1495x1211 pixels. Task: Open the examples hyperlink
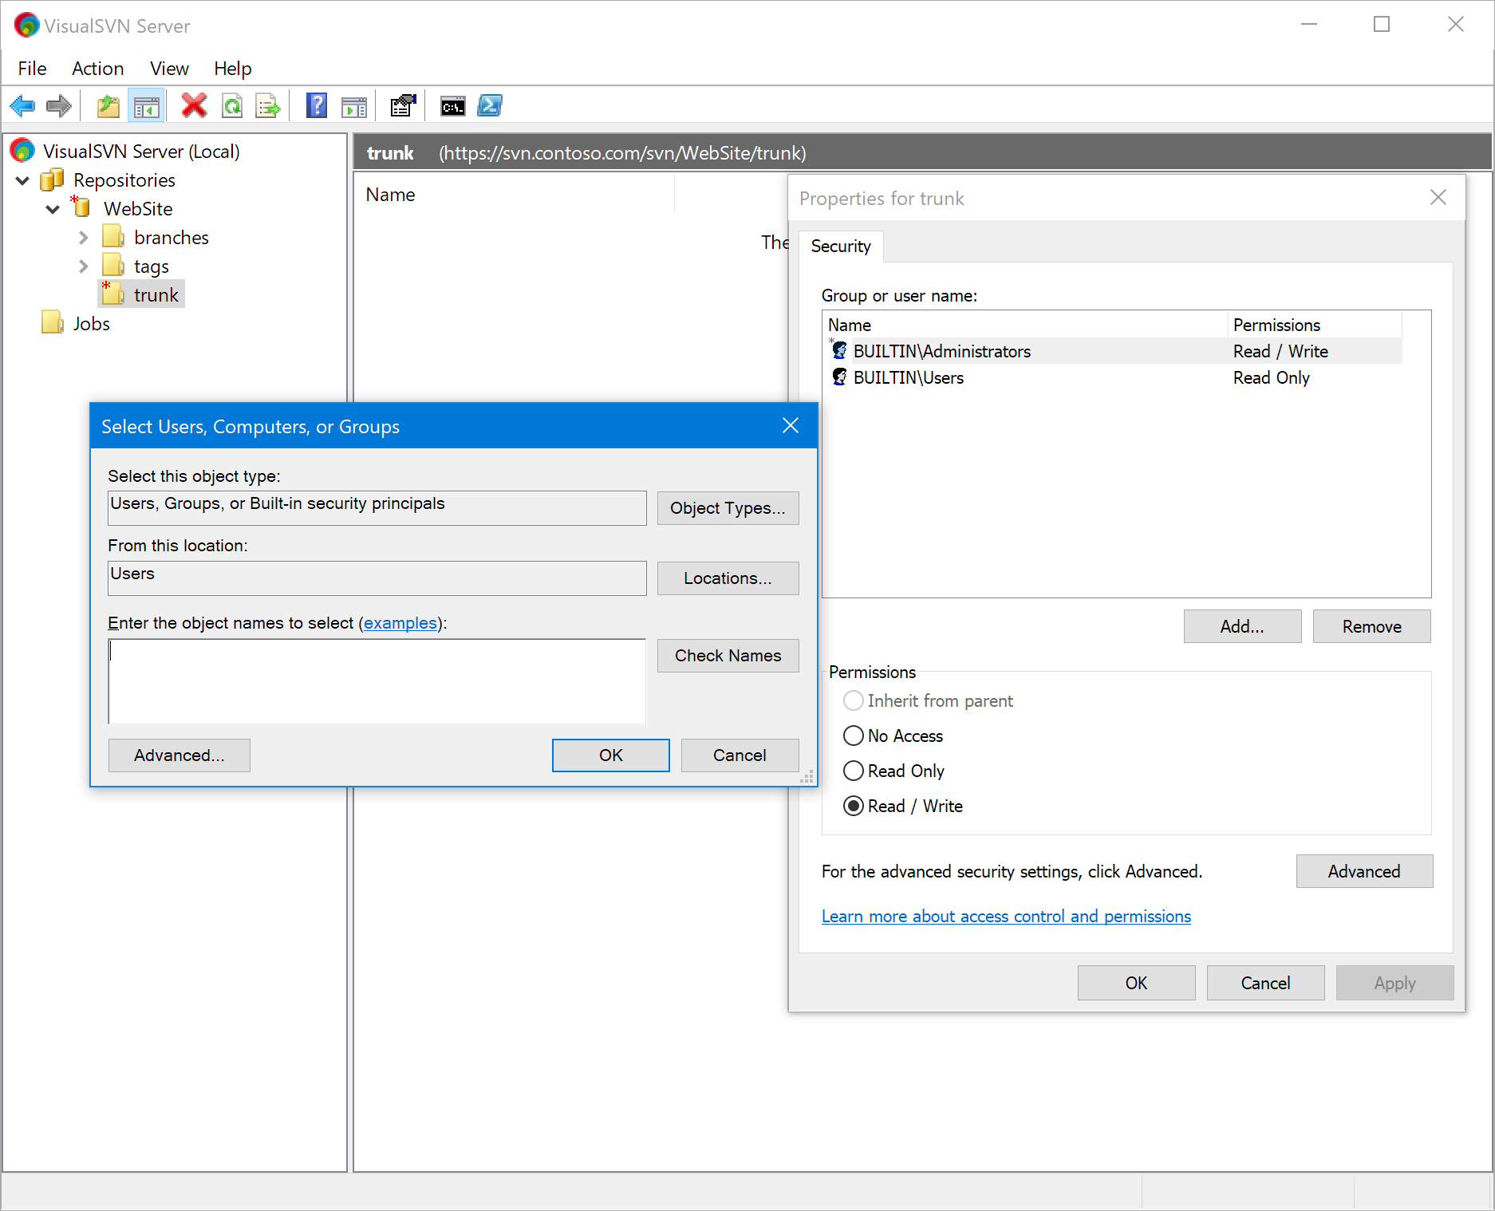400,623
